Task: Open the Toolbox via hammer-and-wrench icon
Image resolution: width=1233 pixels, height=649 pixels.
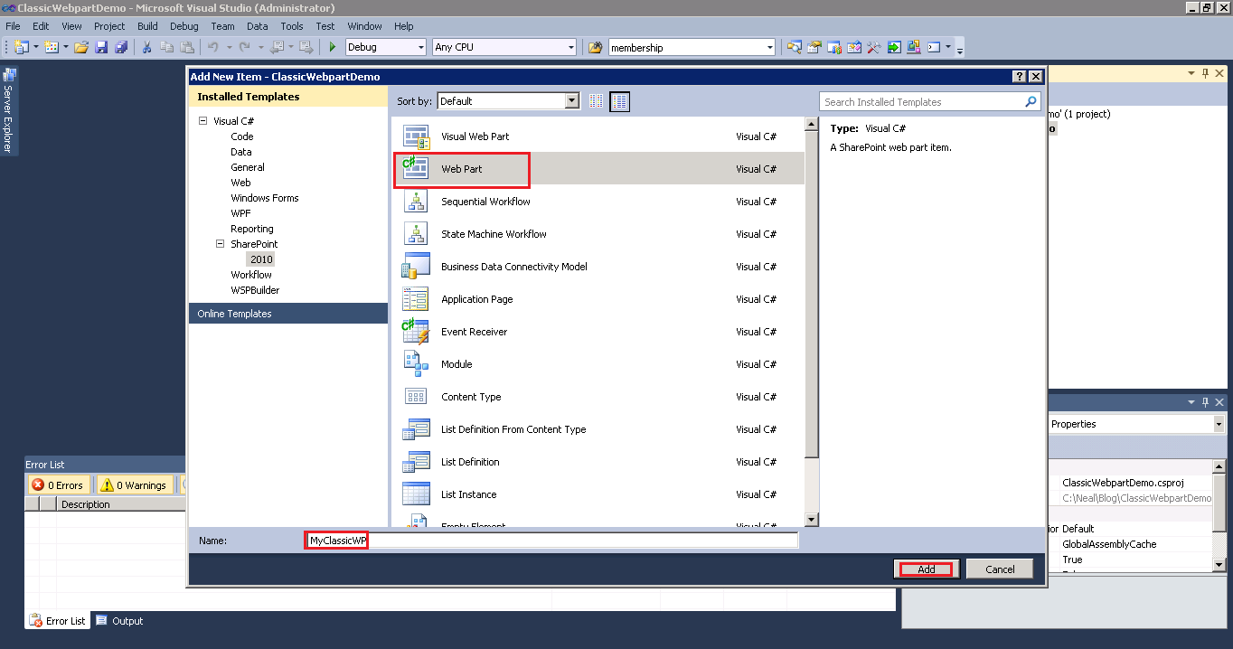Action: [874, 47]
